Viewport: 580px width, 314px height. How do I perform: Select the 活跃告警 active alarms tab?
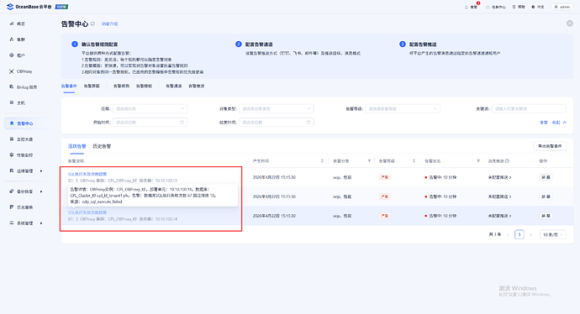click(77, 146)
